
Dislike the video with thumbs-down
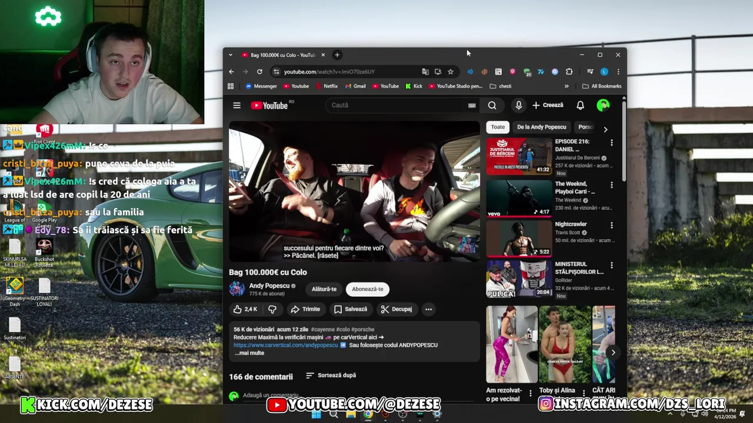(272, 309)
